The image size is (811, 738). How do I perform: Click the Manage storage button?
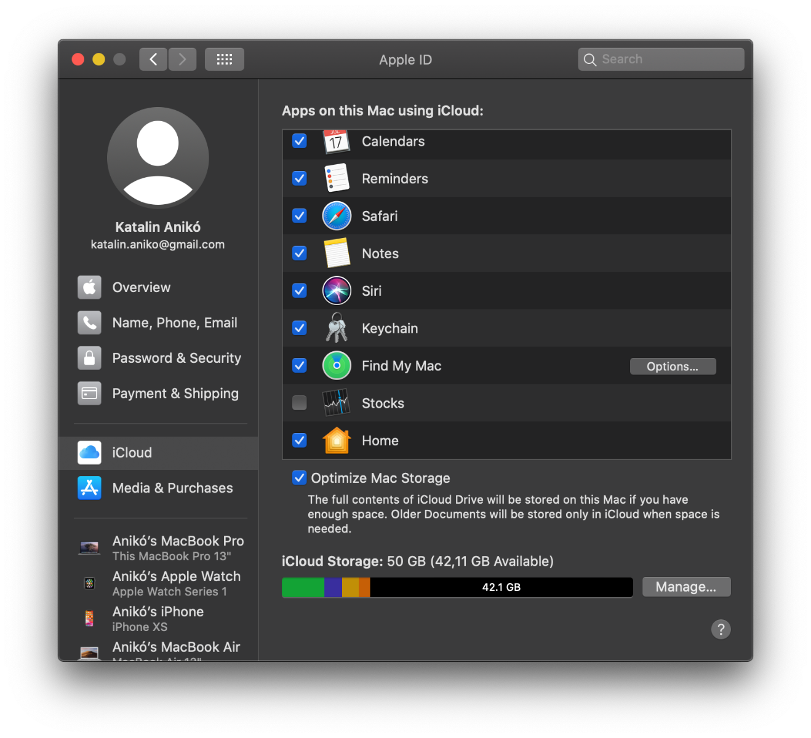pos(686,587)
